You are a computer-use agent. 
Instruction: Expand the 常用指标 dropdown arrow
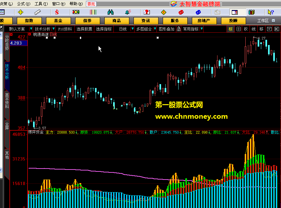point(202,28)
